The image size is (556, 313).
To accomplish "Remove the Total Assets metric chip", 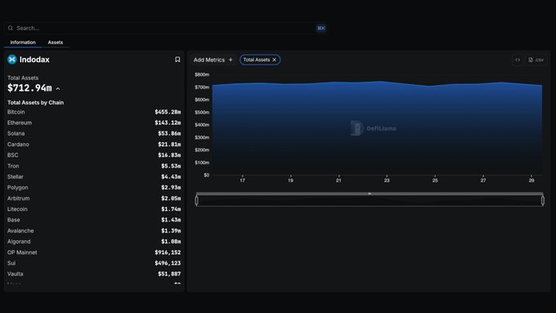I will coord(274,60).
